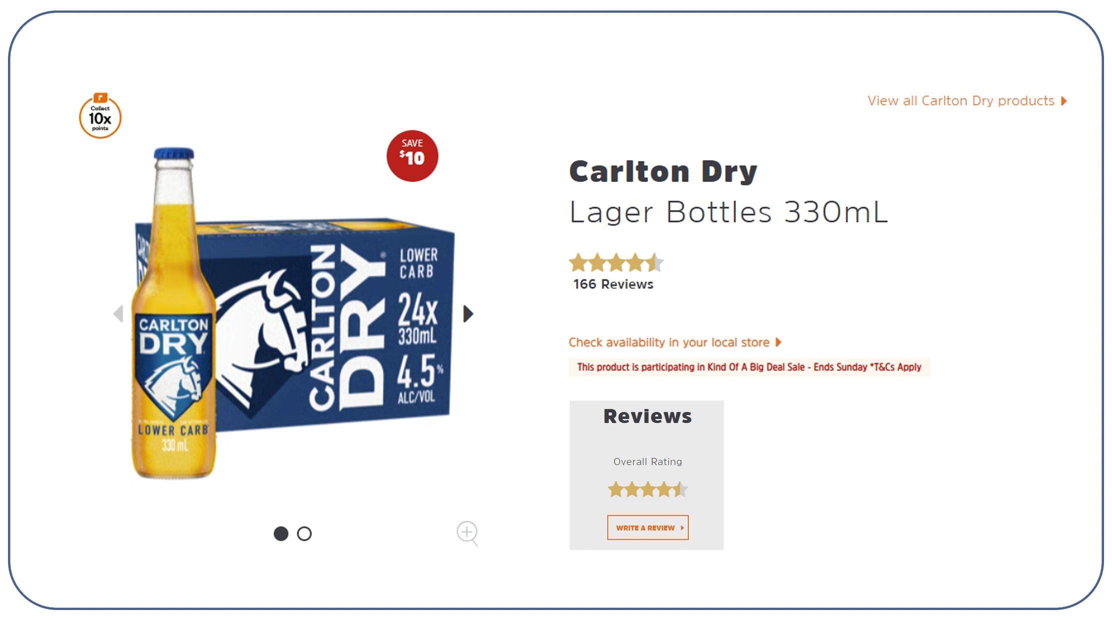Show the previous product image arrow
This screenshot has height=620, width=1112.
pos(119,313)
